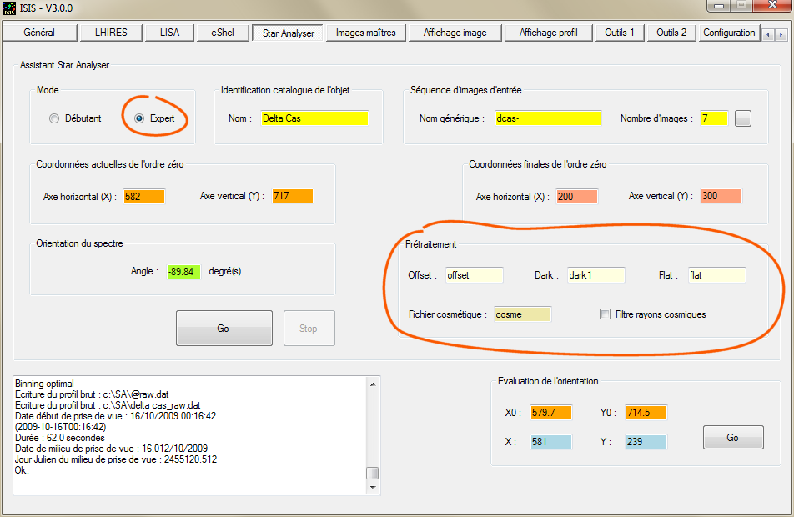Open the Affichage profil tab
The width and height of the screenshot is (794, 517).
(548, 33)
